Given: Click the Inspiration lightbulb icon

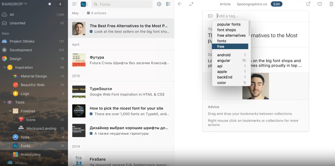Looking at the screenshot, I should pos(10,67).
